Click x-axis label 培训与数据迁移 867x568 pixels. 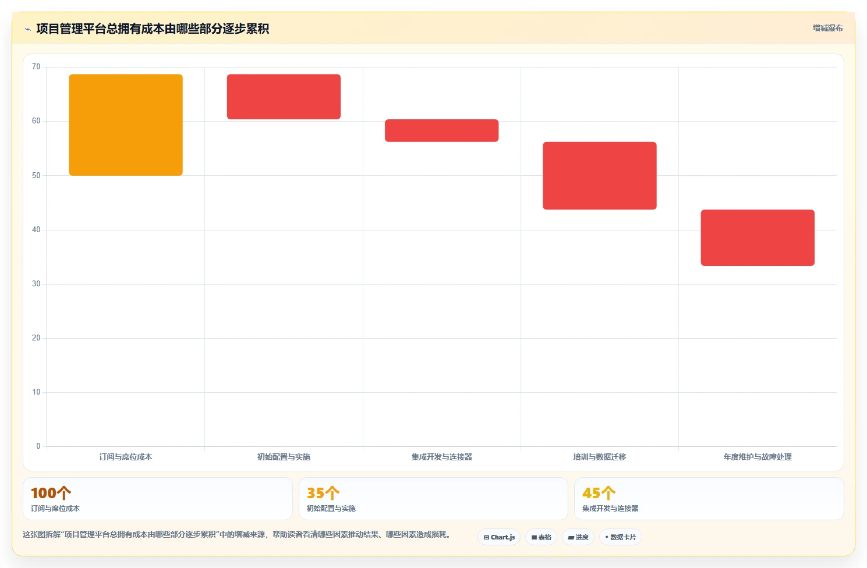click(x=600, y=457)
